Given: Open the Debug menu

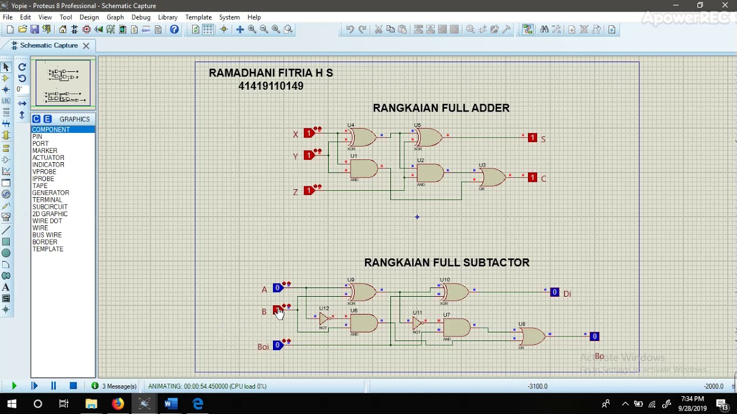Looking at the screenshot, I should (140, 17).
